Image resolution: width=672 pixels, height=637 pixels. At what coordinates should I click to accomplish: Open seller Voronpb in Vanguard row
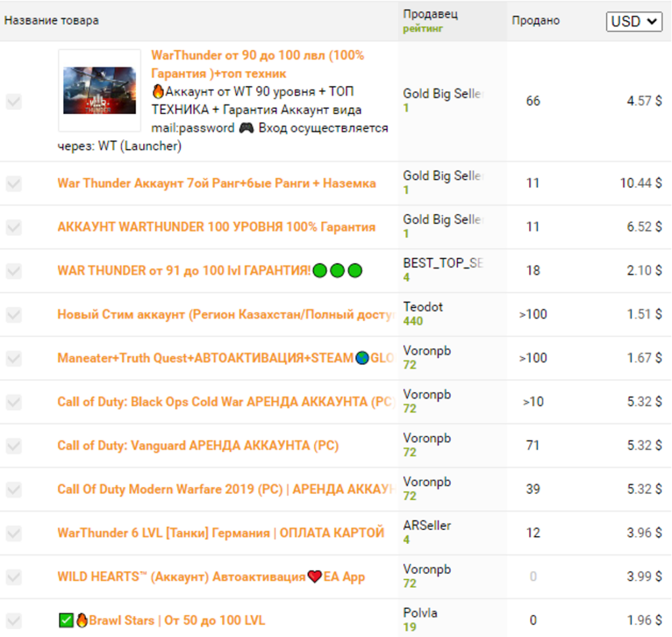tap(427, 438)
